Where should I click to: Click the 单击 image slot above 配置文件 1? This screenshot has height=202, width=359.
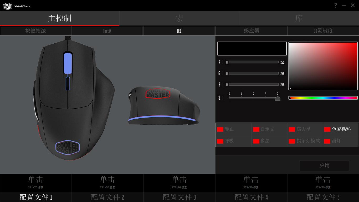tap(36, 183)
